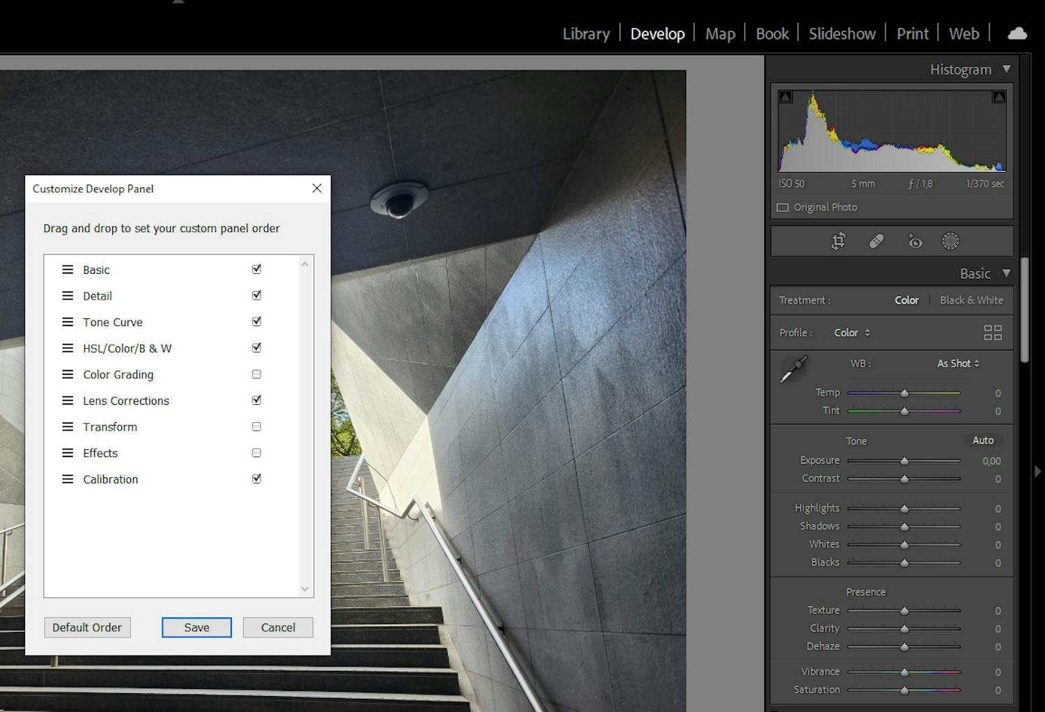The width and height of the screenshot is (1045, 712).
Task: Disable the Tone Curve panel checkbox
Action: pos(256,321)
